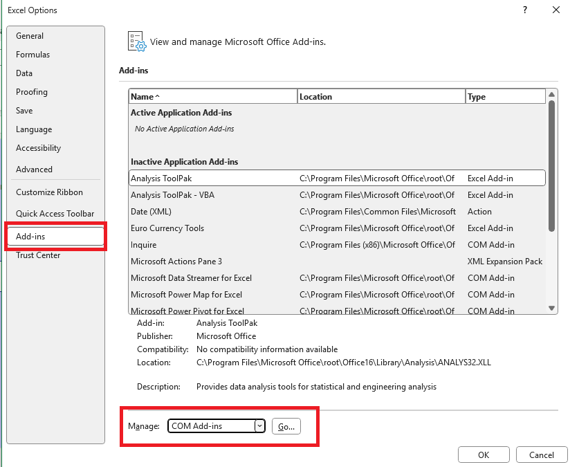Viewport: 570px width, 467px height.
Task: Click the Go button next to Manage
Action: pyautogui.click(x=286, y=425)
